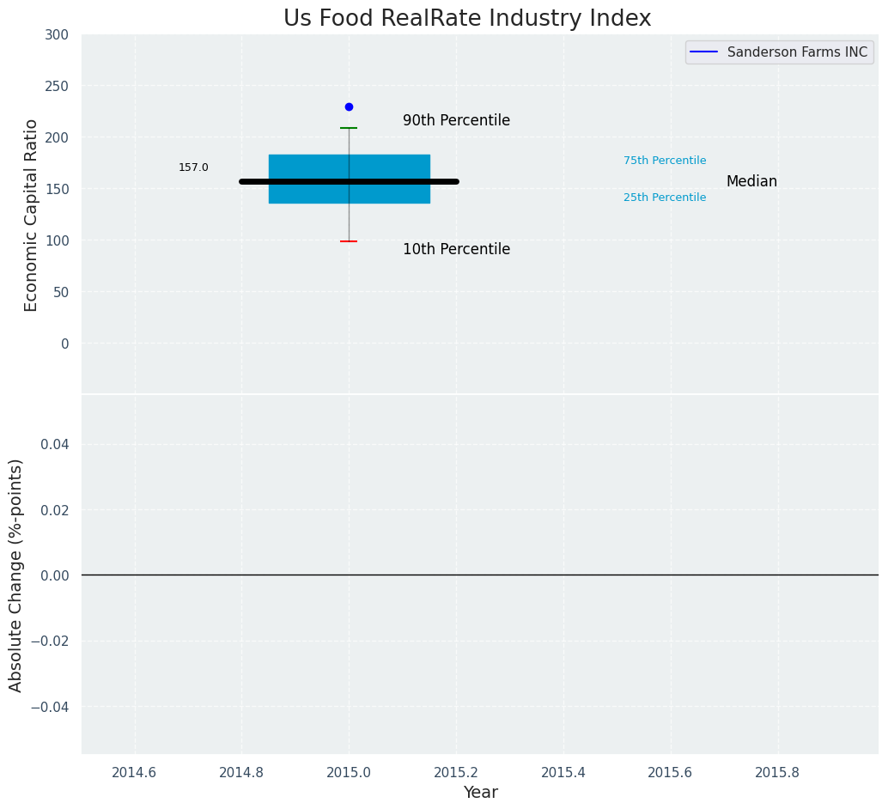Click the red 10th percentile cap

coord(349,241)
